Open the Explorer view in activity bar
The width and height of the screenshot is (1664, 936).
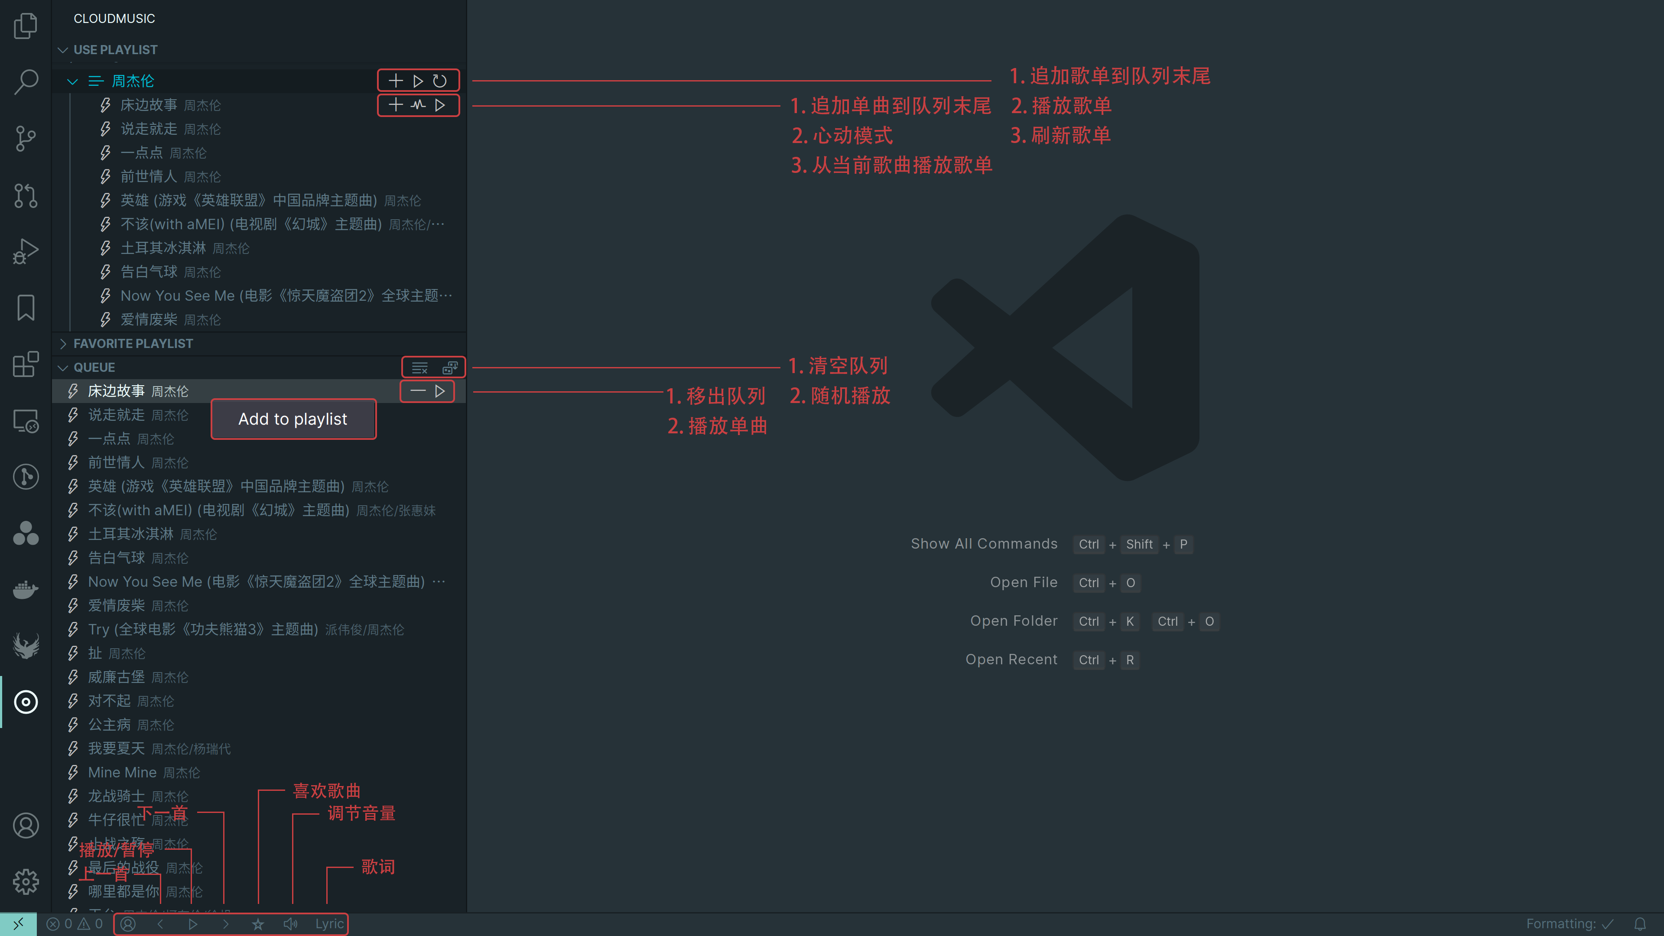click(26, 26)
